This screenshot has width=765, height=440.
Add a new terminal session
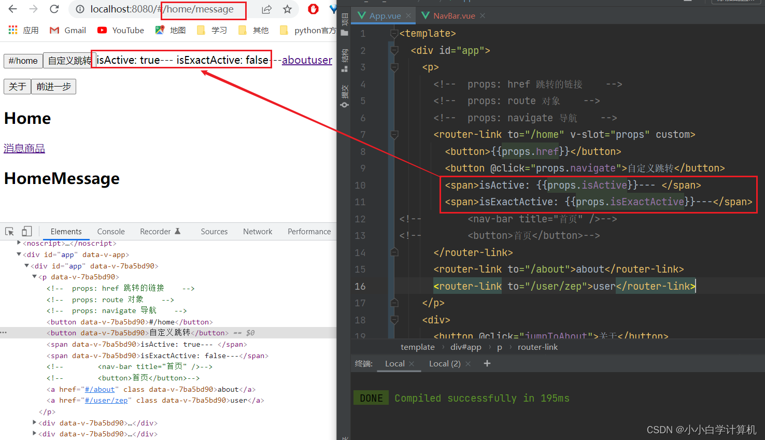pyautogui.click(x=487, y=363)
